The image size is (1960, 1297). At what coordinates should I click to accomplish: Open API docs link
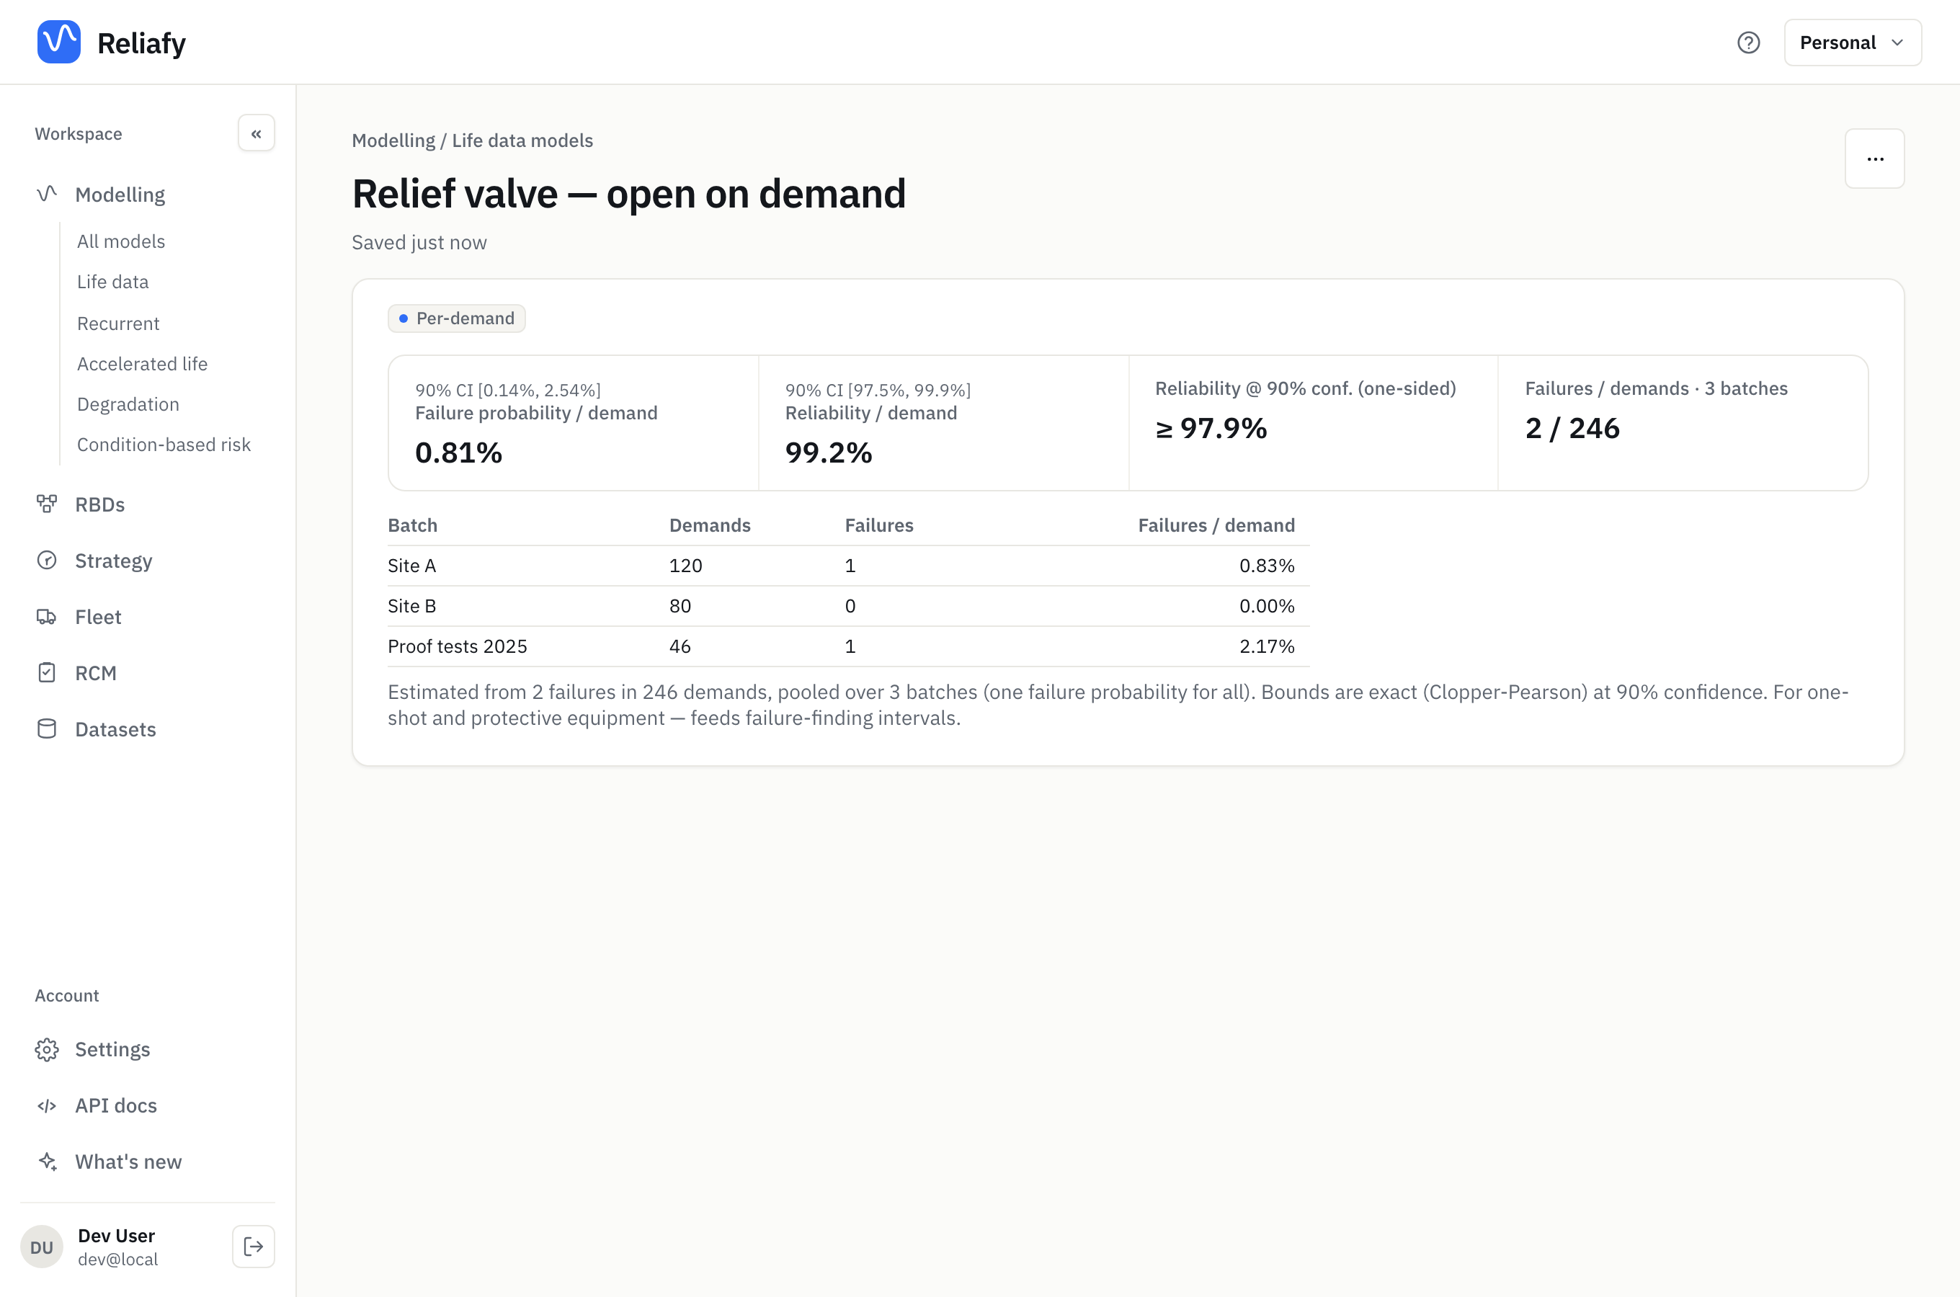pyautogui.click(x=116, y=1105)
